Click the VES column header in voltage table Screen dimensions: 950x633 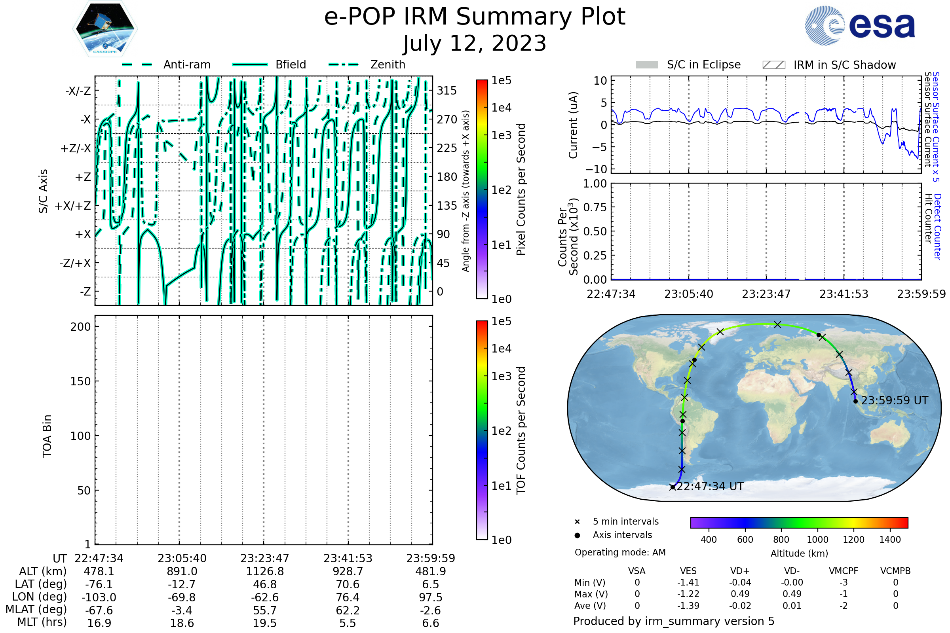(688, 571)
